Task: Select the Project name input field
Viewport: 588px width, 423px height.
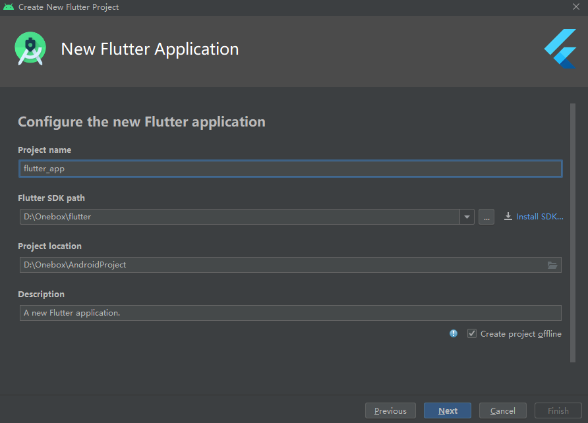Action: (290, 168)
